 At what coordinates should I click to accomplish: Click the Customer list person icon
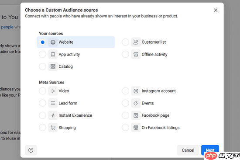(136, 42)
